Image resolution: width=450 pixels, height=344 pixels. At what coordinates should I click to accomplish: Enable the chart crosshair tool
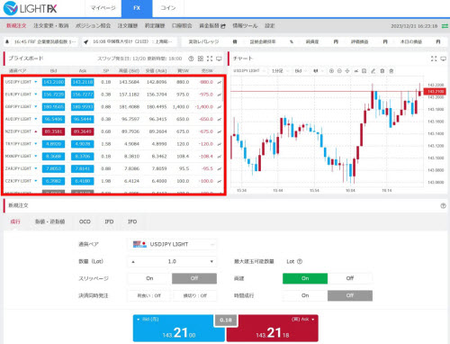click(347, 71)
